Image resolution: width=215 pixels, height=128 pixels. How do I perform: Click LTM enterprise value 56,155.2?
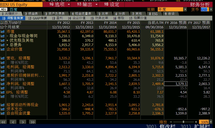click(x=157, y=49)
